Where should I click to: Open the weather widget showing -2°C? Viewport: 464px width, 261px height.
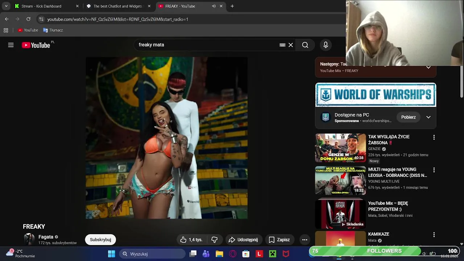click(21, 253)
